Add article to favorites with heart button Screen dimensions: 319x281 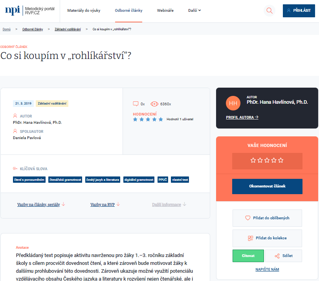click(267, 218)
